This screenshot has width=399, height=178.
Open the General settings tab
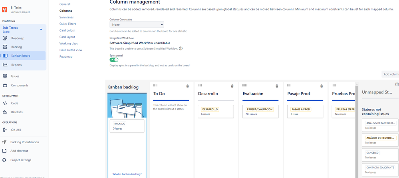pos(65,4)
